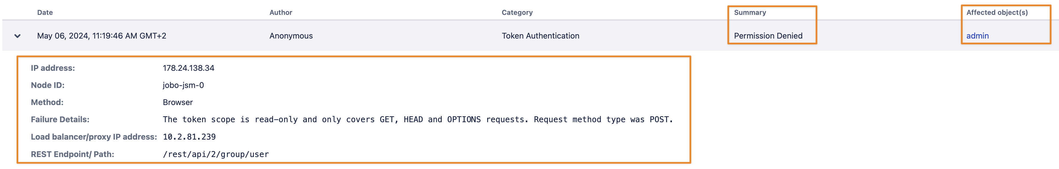The width and height of the screenshot is (1059, 169).
Task: Open the admin affected object link
Action: (x=977, y=36)
